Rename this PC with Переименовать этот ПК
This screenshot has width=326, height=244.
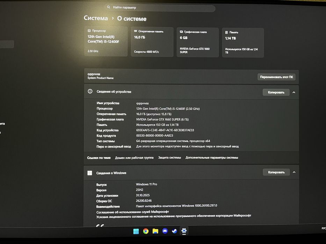pos(276,77)
